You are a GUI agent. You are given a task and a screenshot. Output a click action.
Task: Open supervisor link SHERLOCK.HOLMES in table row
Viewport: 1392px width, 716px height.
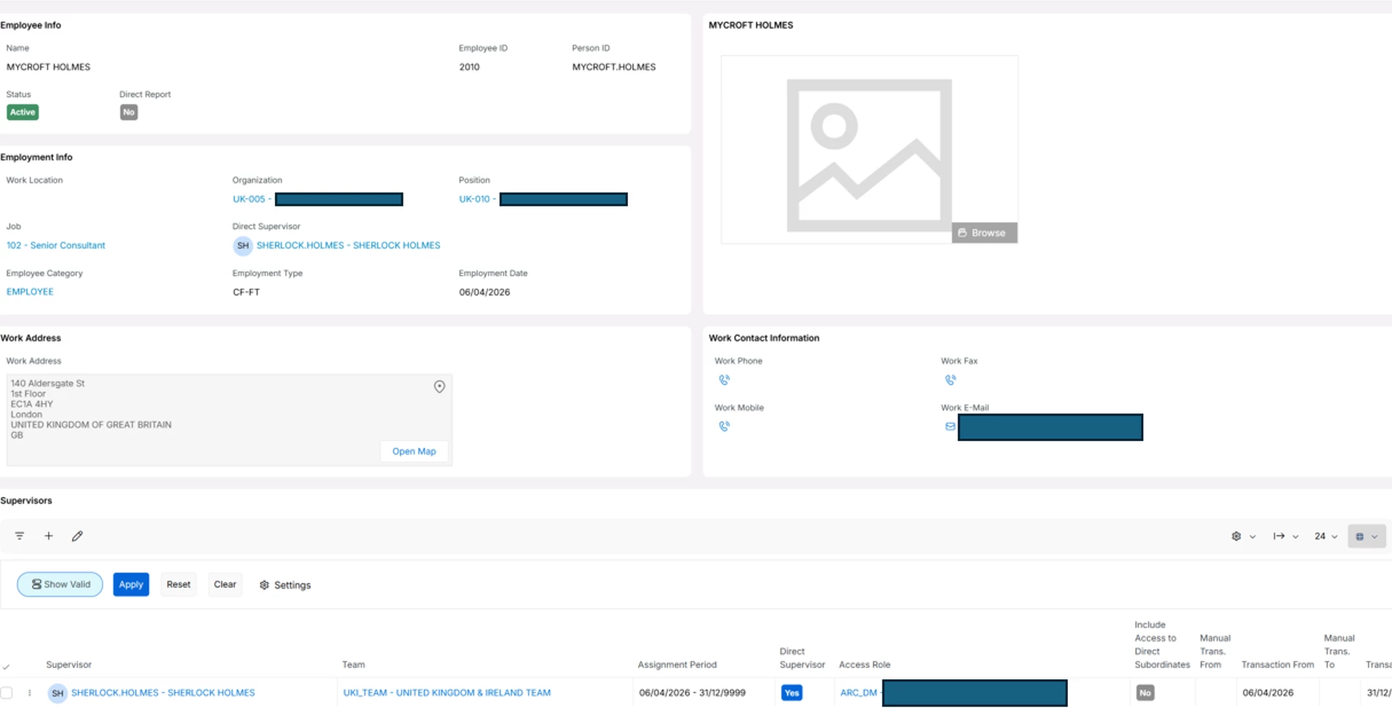(x=163, y=693)
